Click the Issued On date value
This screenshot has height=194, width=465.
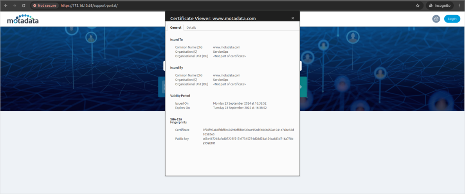240,103
